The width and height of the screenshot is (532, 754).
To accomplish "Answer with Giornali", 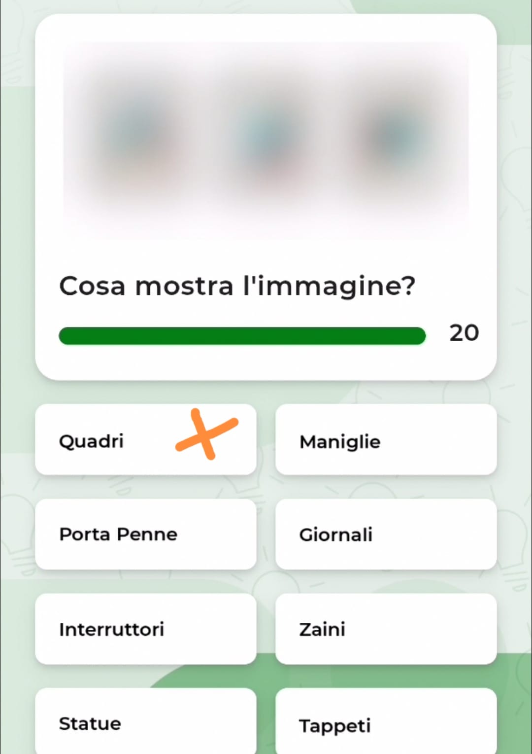I will click(386, 534).
